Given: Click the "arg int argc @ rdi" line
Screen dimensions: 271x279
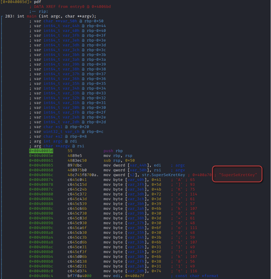Looking at the screenshot, I should [x=56, y=141].
